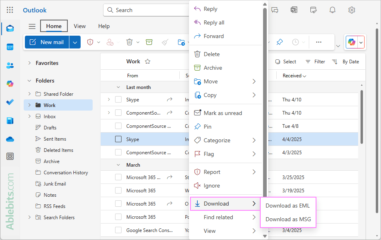Switch to the Help tab
The image size is (381, 240).
click(104, 26)
